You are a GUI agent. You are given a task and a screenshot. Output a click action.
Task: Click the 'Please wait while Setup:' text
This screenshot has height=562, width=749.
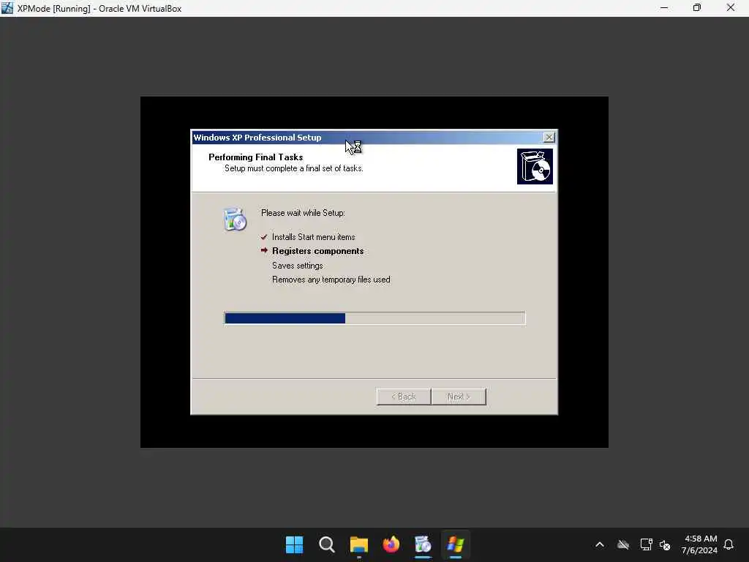pyautogui.click(x=303, y=213)
